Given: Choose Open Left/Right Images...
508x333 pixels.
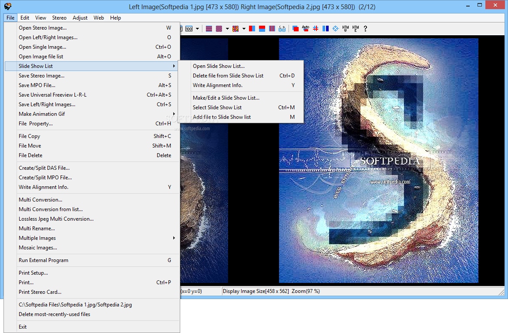Looking at the screenshot, I should click(92, 37).
